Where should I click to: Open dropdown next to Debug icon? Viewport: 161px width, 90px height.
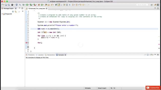[25, 5]
